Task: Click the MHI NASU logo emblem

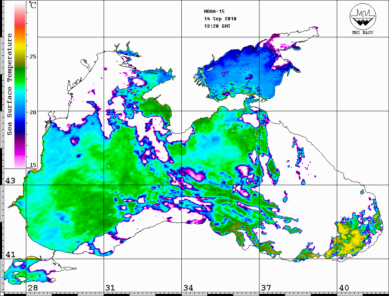Action: 363,16
